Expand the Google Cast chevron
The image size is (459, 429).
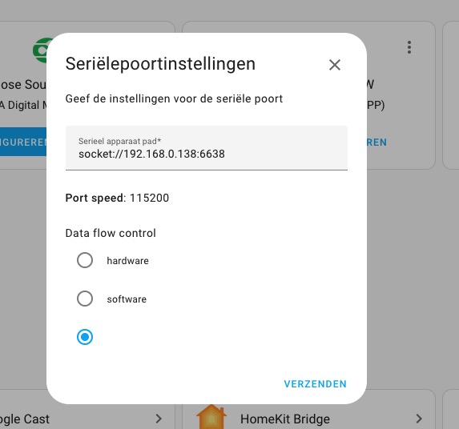(x=159, y=419)
